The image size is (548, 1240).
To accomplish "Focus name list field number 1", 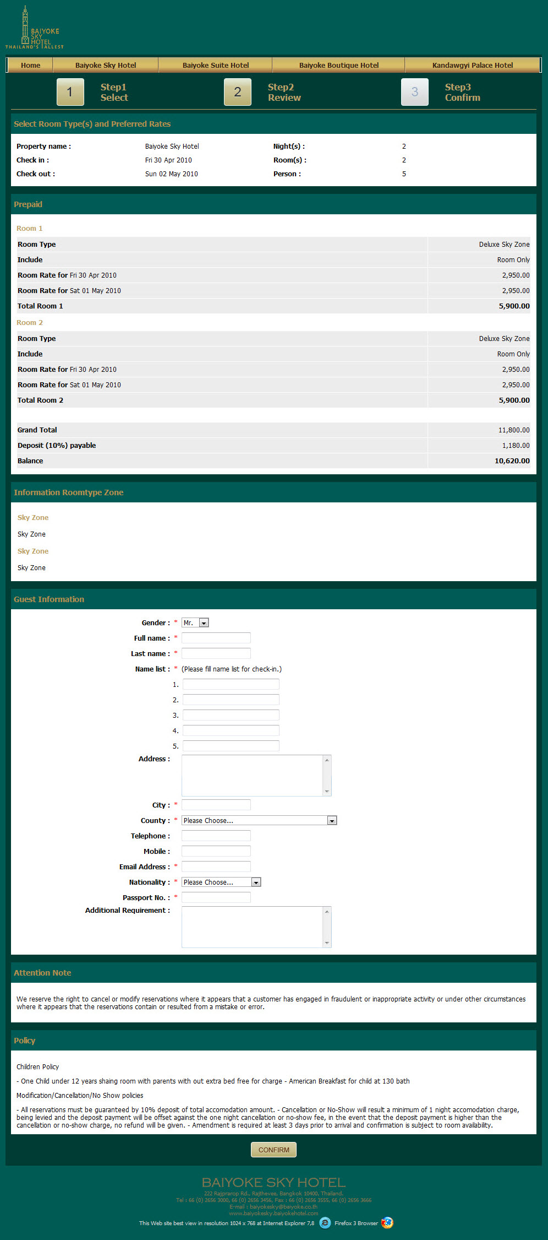I will tap(231, 684).
